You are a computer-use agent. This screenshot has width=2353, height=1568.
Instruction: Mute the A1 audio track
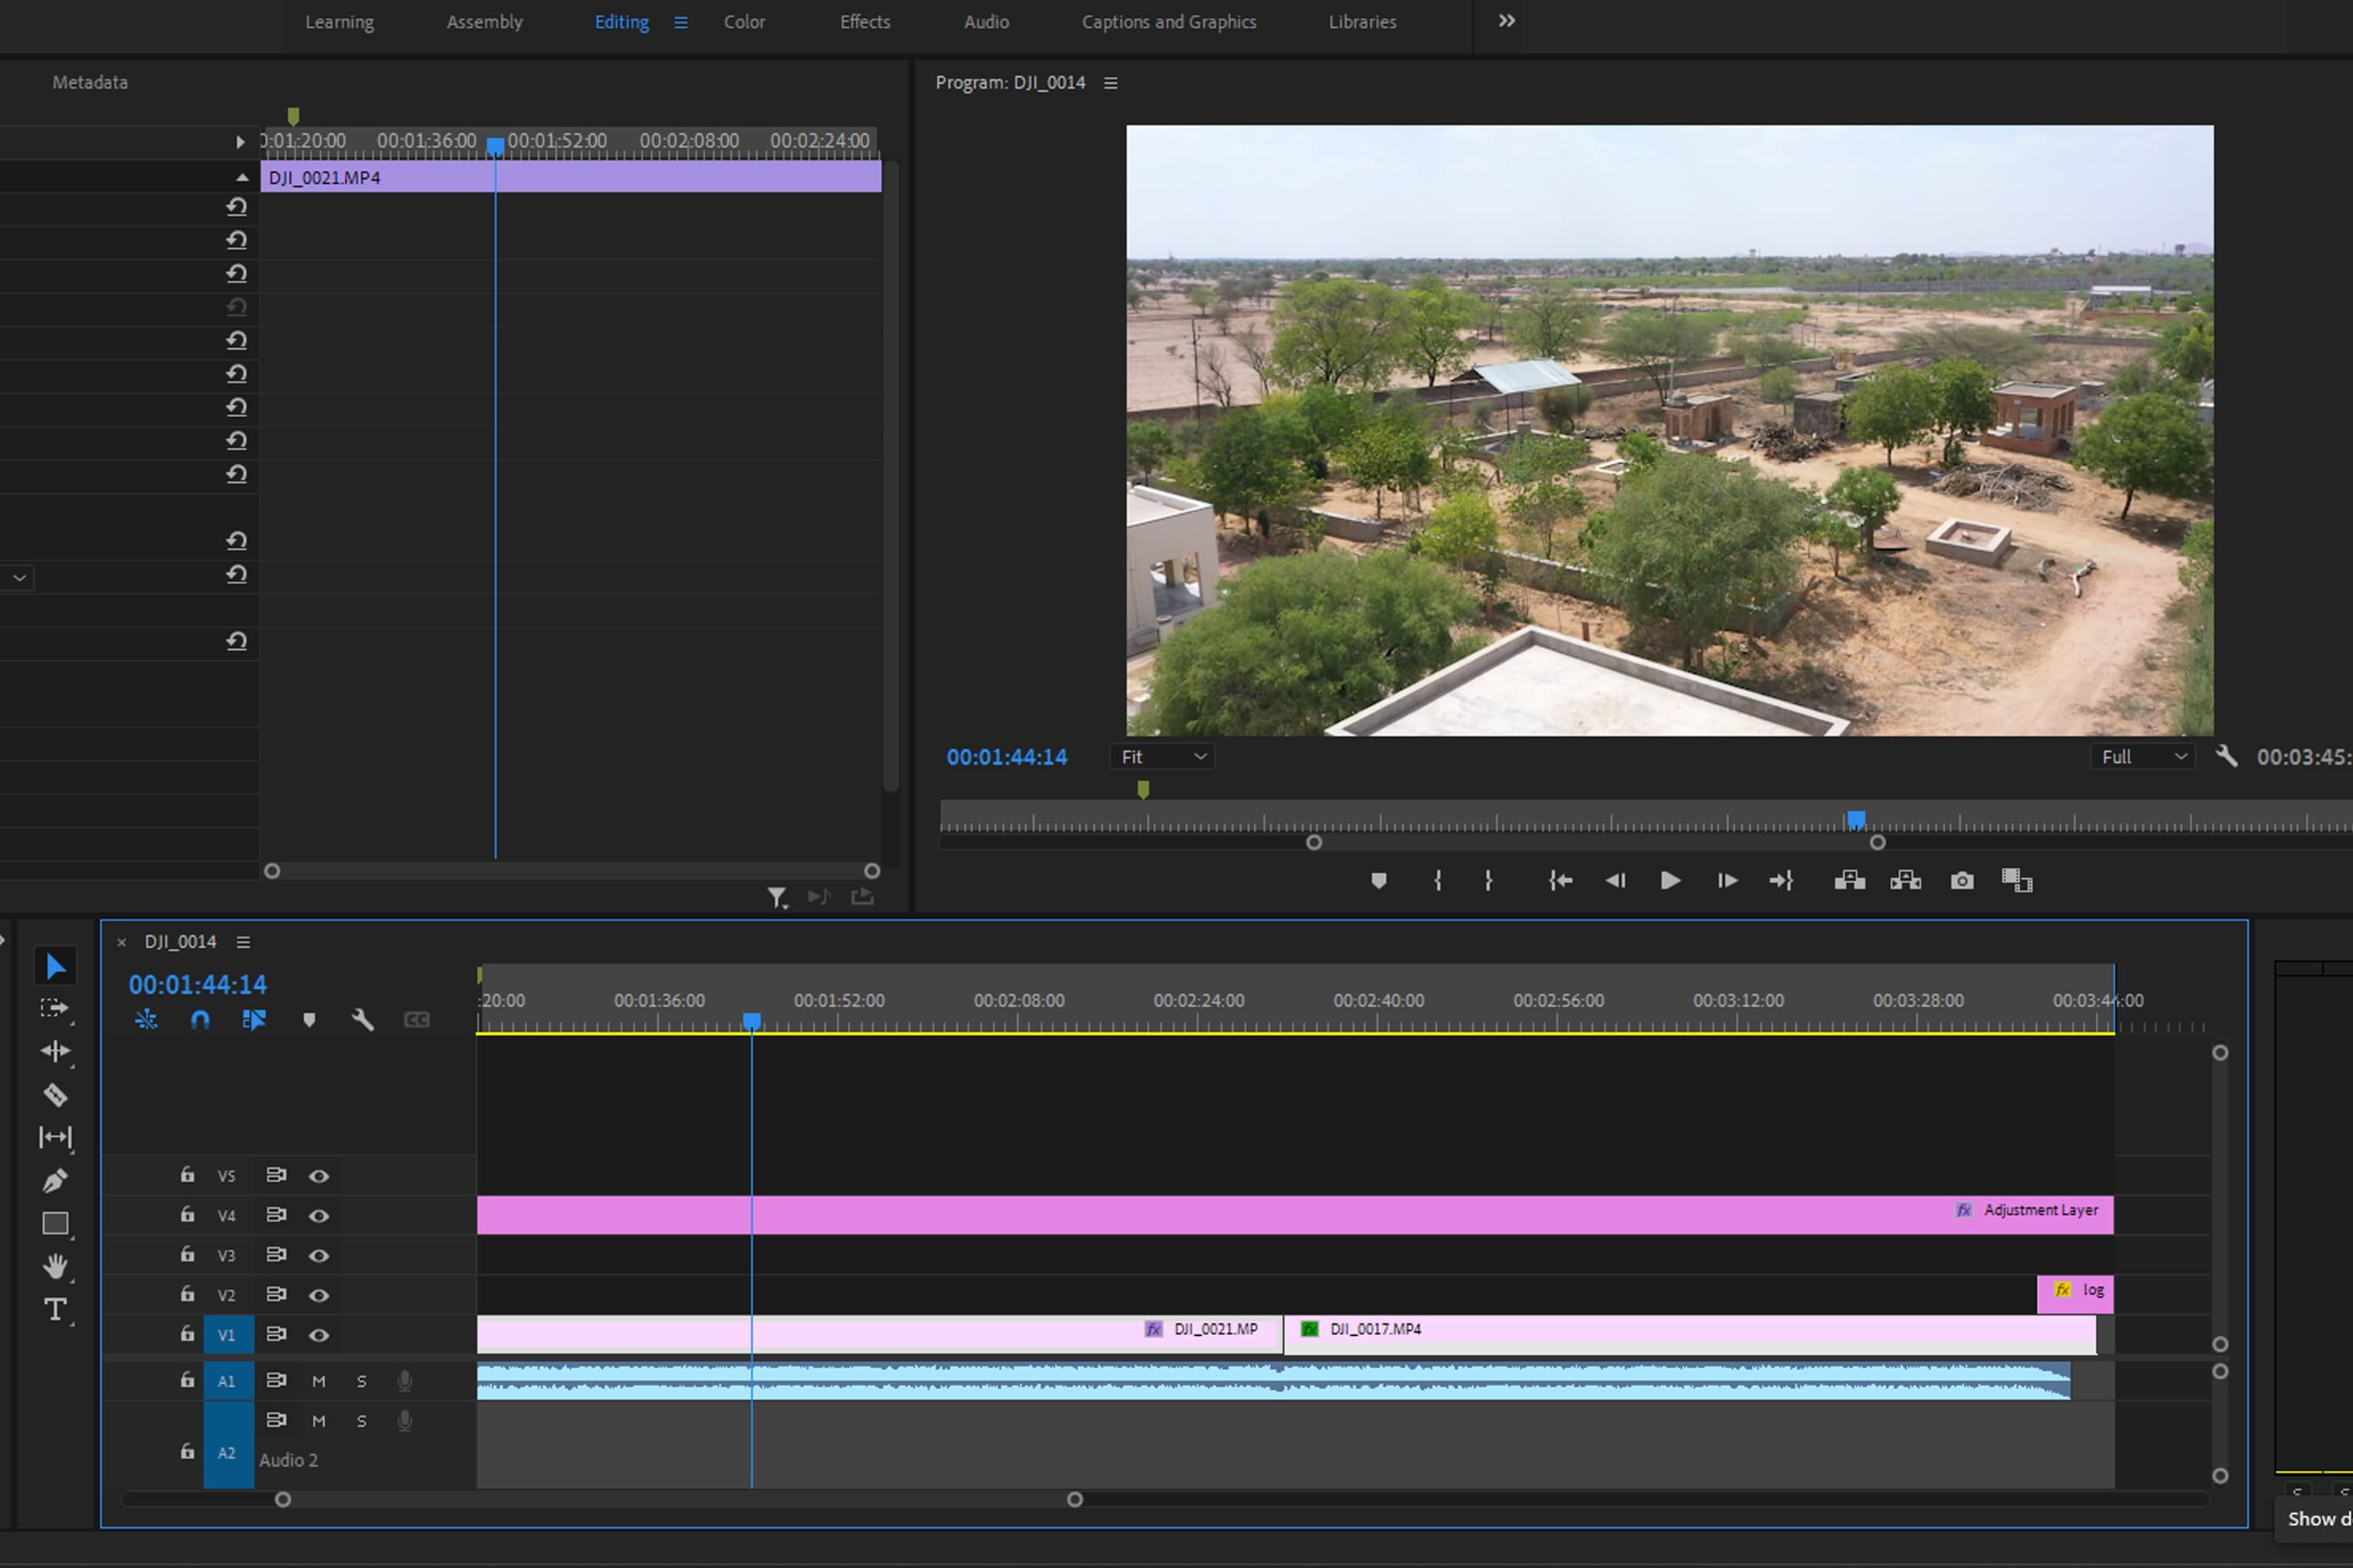319,1381
